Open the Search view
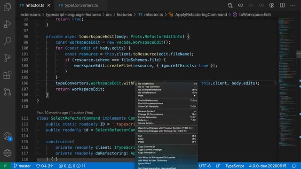The height and width of the screenshot is (169, 301). pos(8,41)
